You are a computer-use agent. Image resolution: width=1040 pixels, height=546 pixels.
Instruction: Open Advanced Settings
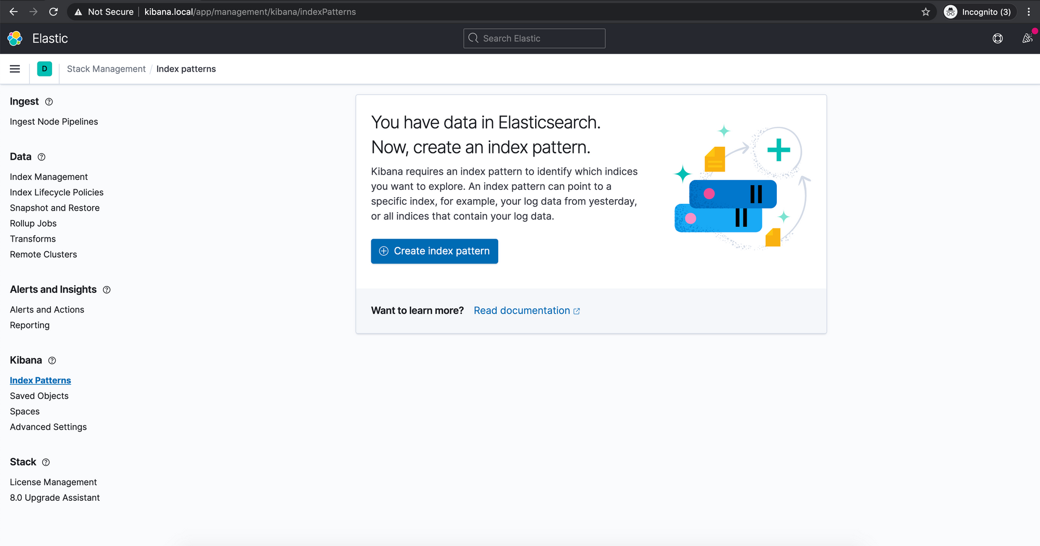pyautogui.click(x=48, y=427)
